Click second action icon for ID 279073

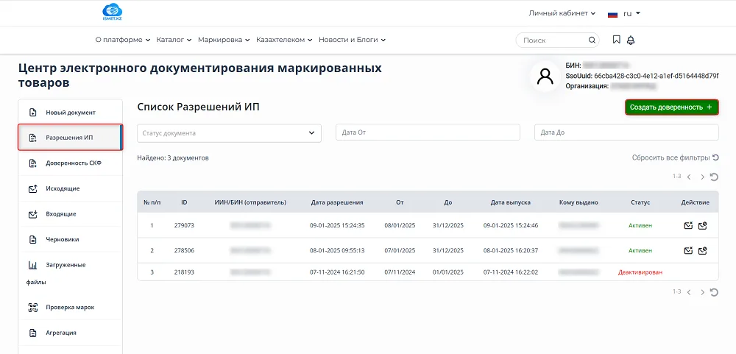pyautogui.click(x=703, y=225)
